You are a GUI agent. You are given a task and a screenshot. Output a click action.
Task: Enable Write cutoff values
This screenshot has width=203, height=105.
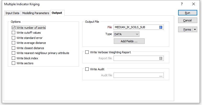pyautogui.click(x=13, y=33)
